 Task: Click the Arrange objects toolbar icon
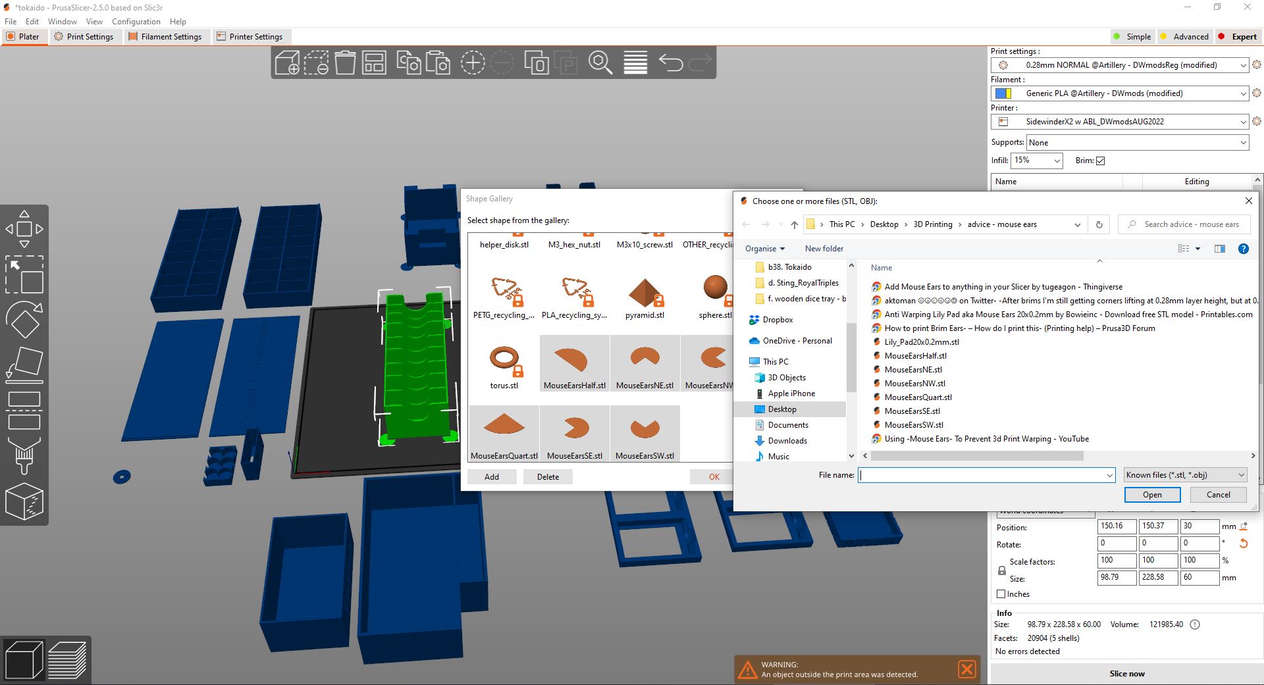pos(374,63)
